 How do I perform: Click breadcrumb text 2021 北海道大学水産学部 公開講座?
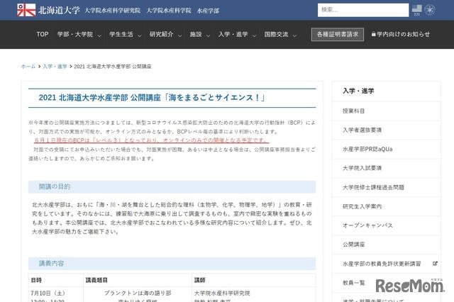[x=113, y=66]
